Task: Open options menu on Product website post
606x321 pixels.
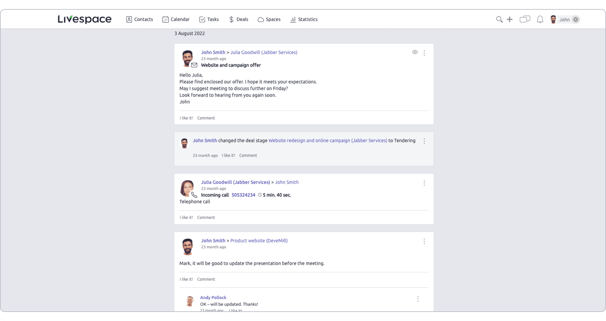Action: click(x=424, y=241)
